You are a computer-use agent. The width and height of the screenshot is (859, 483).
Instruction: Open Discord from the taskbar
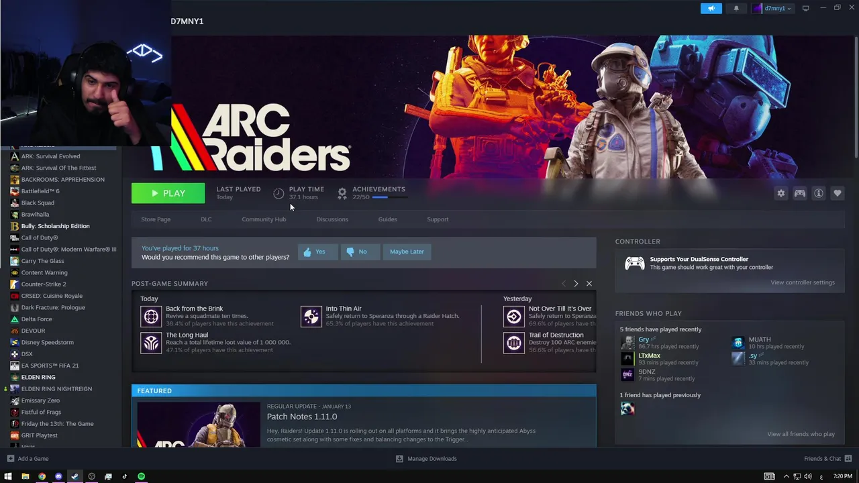point(58,476)
